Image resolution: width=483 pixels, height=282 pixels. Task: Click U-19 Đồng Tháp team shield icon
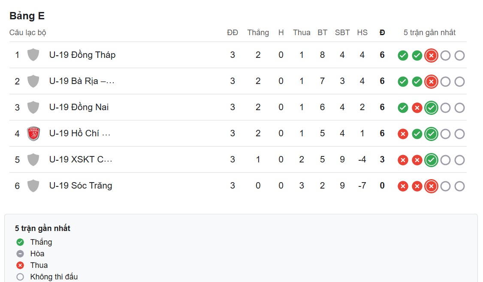(33, 55)
